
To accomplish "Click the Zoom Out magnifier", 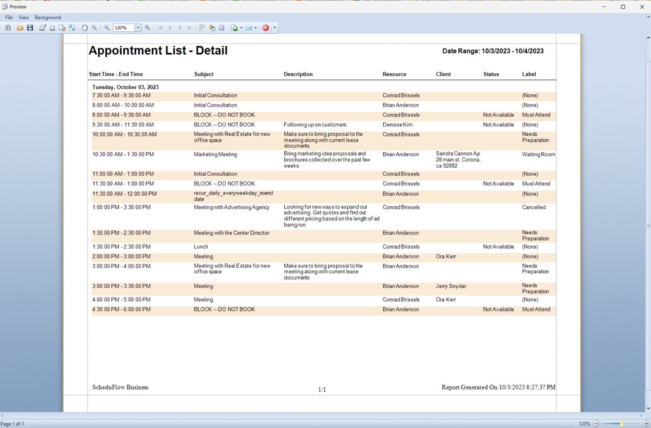I will click(107, 28).
